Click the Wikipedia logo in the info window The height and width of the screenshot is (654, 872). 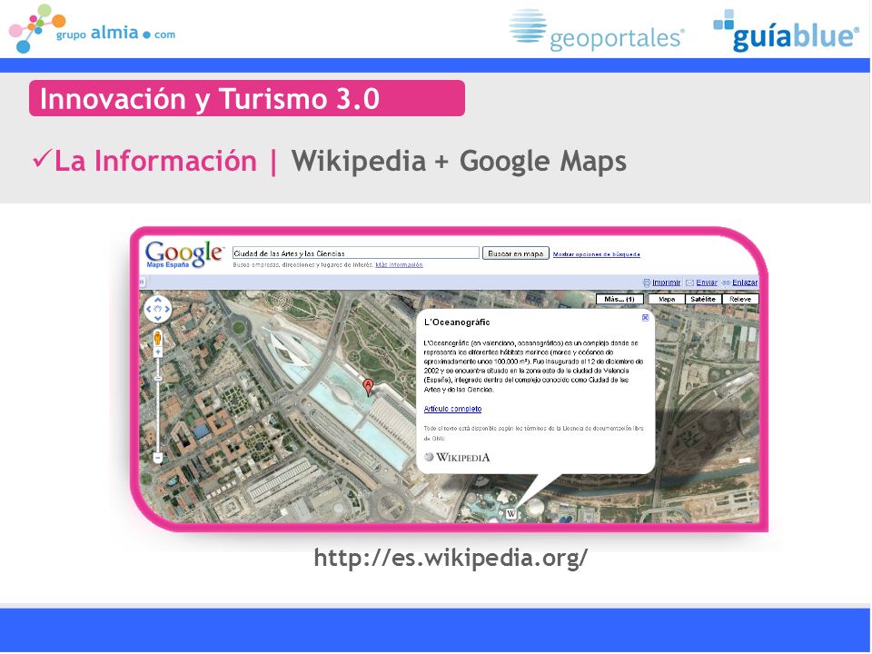pyautogui.click(x=457, y=457)
